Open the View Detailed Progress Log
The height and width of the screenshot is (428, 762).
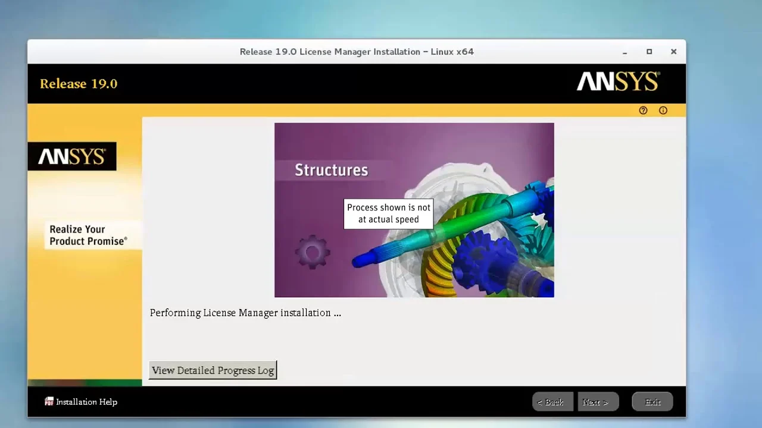pyautogui.click(x=213, y=370)
